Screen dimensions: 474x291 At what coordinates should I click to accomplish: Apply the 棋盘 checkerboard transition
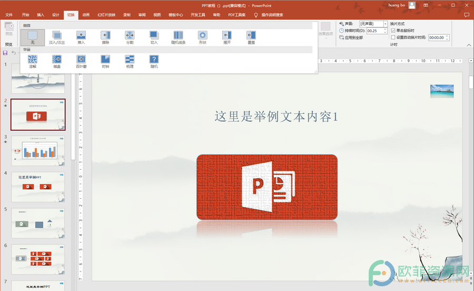[x=57, y=62]
